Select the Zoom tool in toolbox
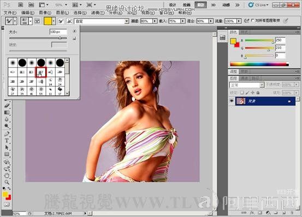Viewport: 302px width, 217px height. [7, 182]
